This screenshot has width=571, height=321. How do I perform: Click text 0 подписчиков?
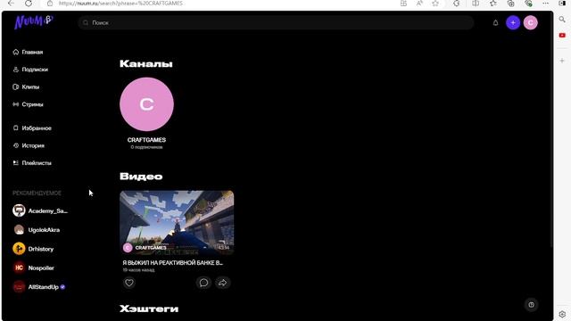coord(146,147)
